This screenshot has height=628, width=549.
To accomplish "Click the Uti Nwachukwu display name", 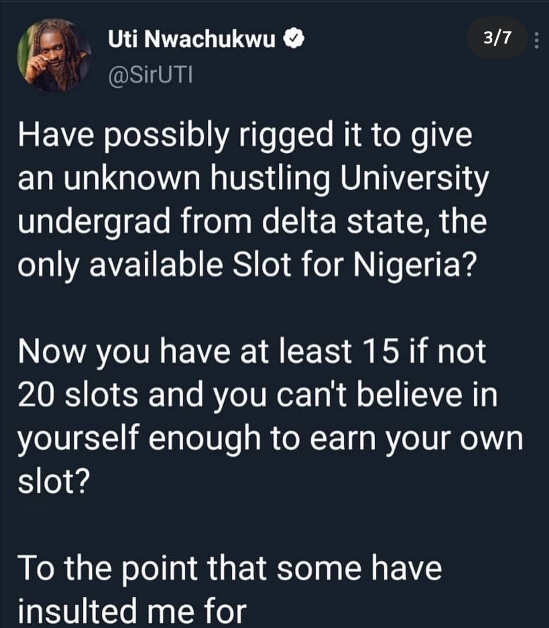I will pyautogui.click(x=191, y=38).
